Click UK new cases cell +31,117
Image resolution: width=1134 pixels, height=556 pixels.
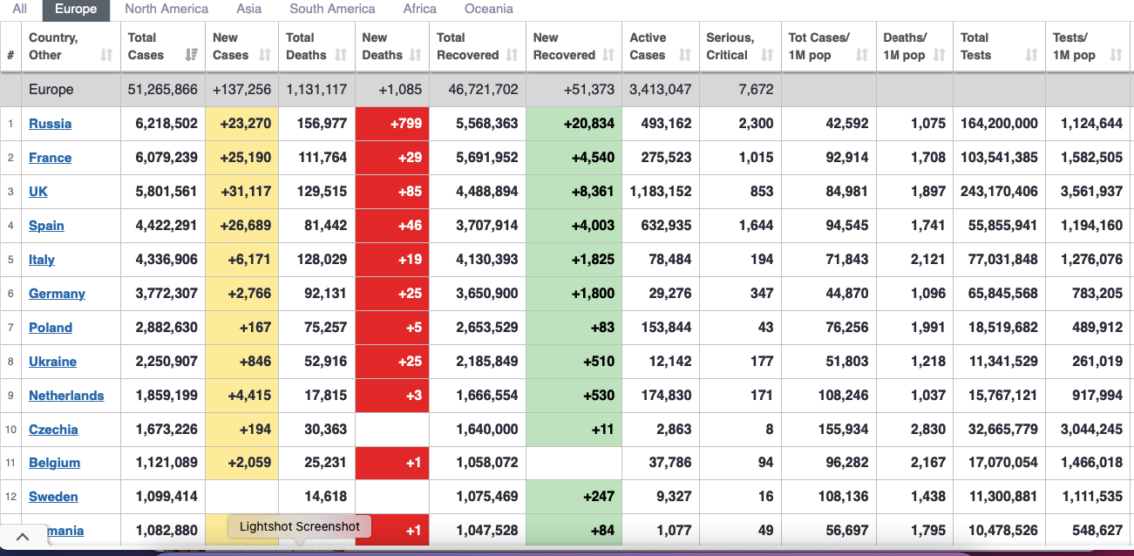click(242, 192)
